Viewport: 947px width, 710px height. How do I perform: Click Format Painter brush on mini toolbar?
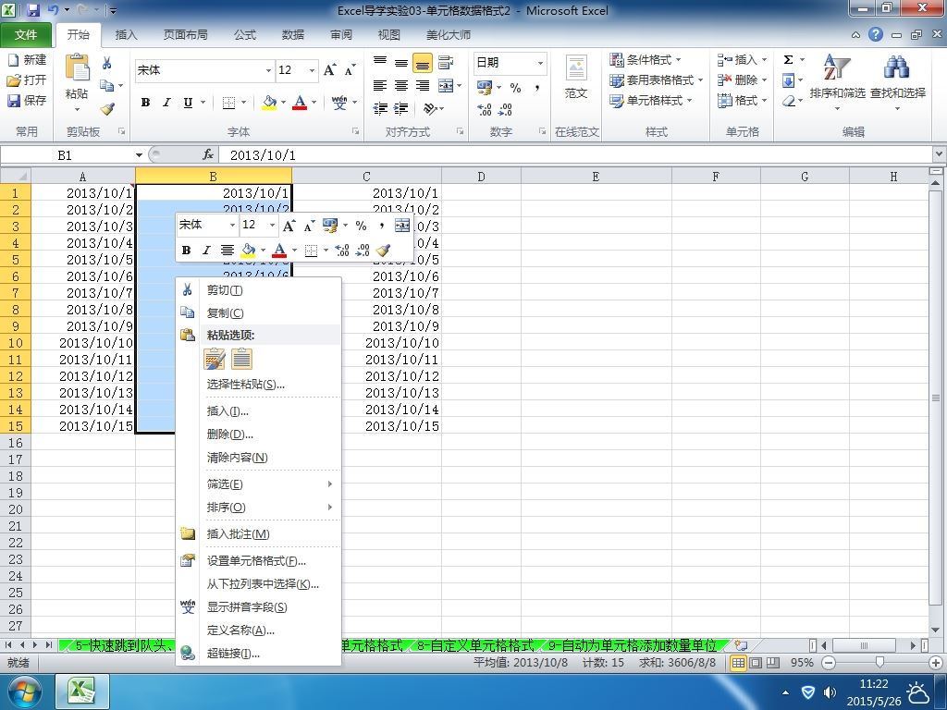point(383,250)
